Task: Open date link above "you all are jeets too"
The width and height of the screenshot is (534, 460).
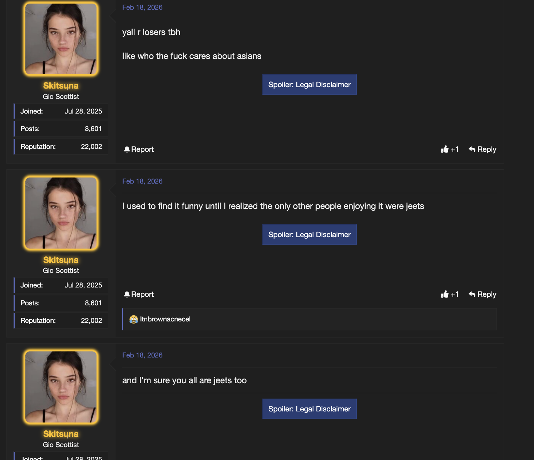Action: (142, 355)
